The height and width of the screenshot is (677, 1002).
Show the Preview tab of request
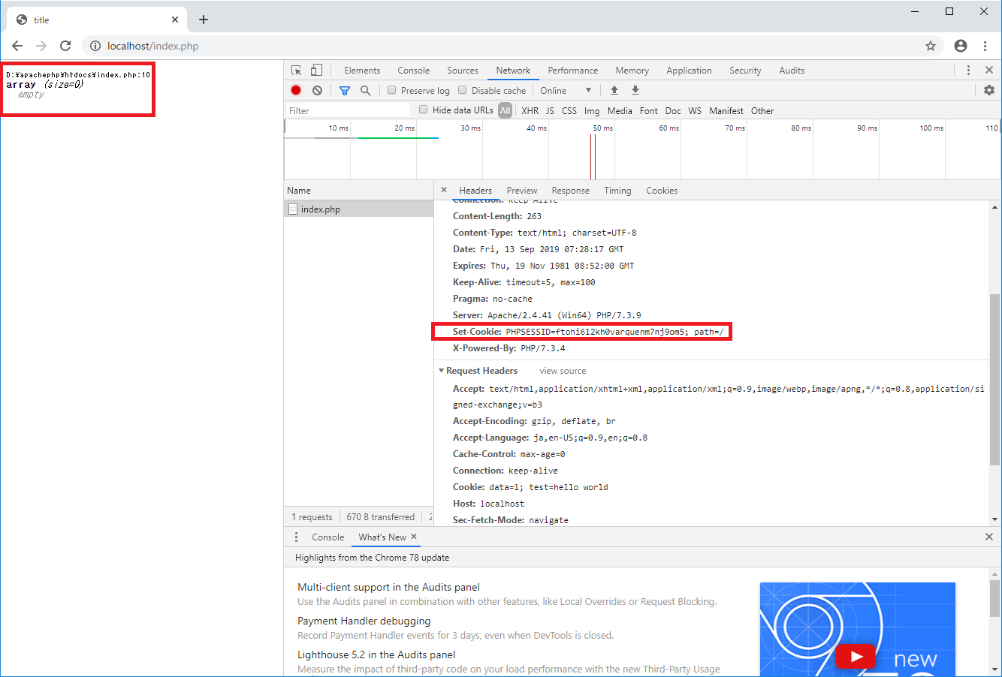click(522, 190)
